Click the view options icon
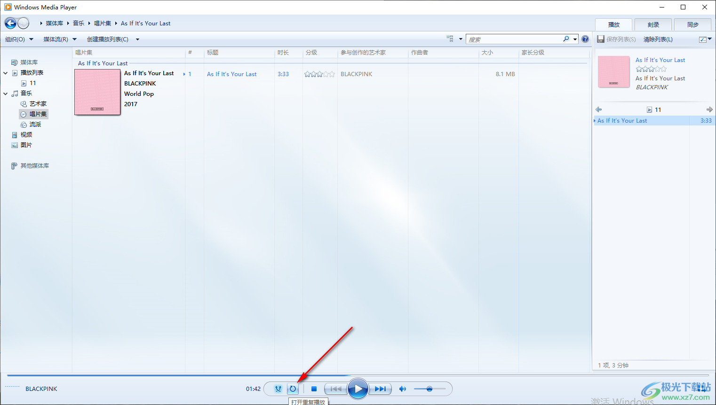This screenshot has width=716, height=405. pyautogui.click(x=450, y=39)
